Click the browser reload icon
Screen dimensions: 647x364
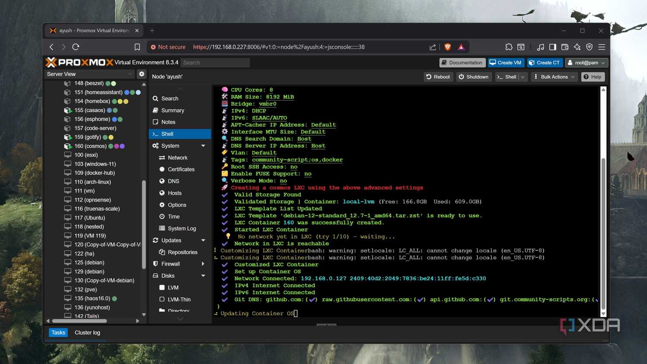[x=76, y=47]
